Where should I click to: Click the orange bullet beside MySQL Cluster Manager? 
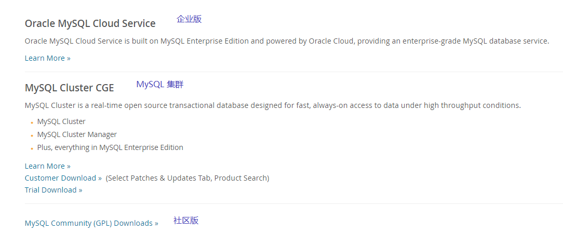[x=32, y=135]
